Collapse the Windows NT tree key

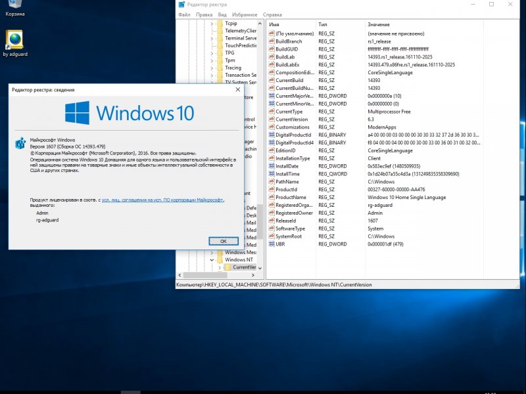coord(212,259)
